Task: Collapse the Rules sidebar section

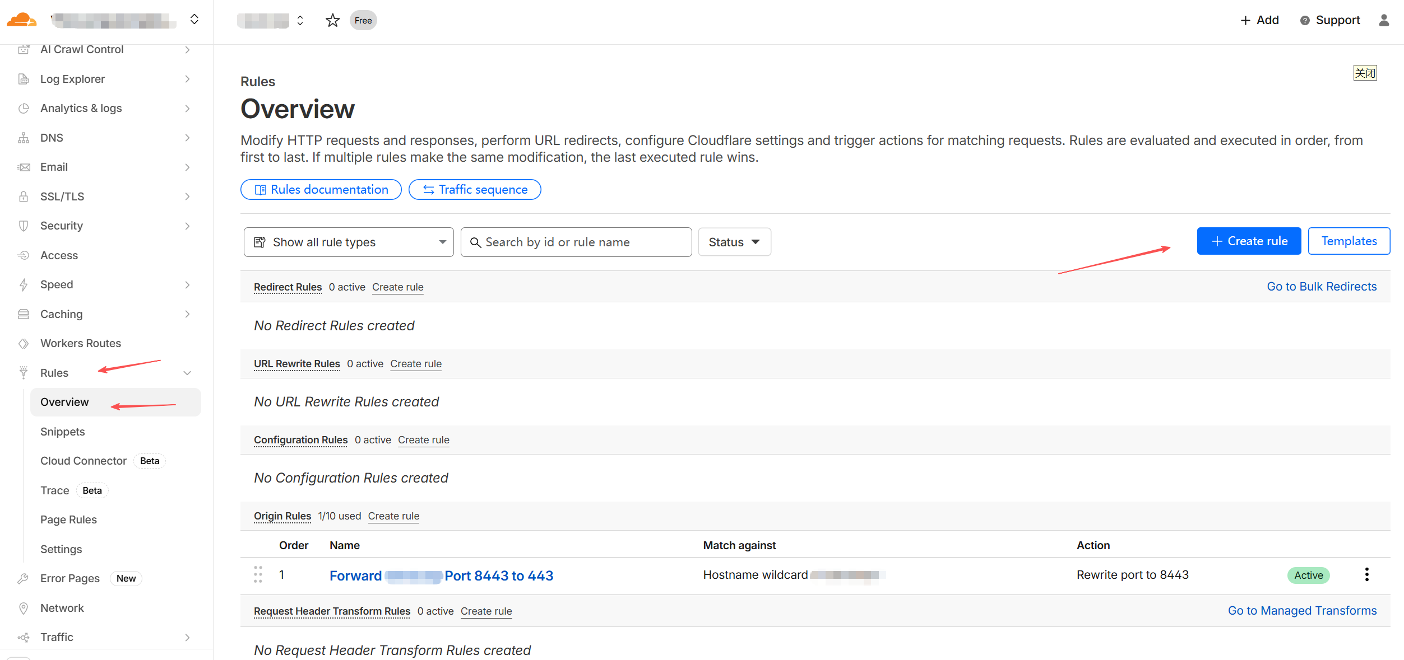Action: 187,373
